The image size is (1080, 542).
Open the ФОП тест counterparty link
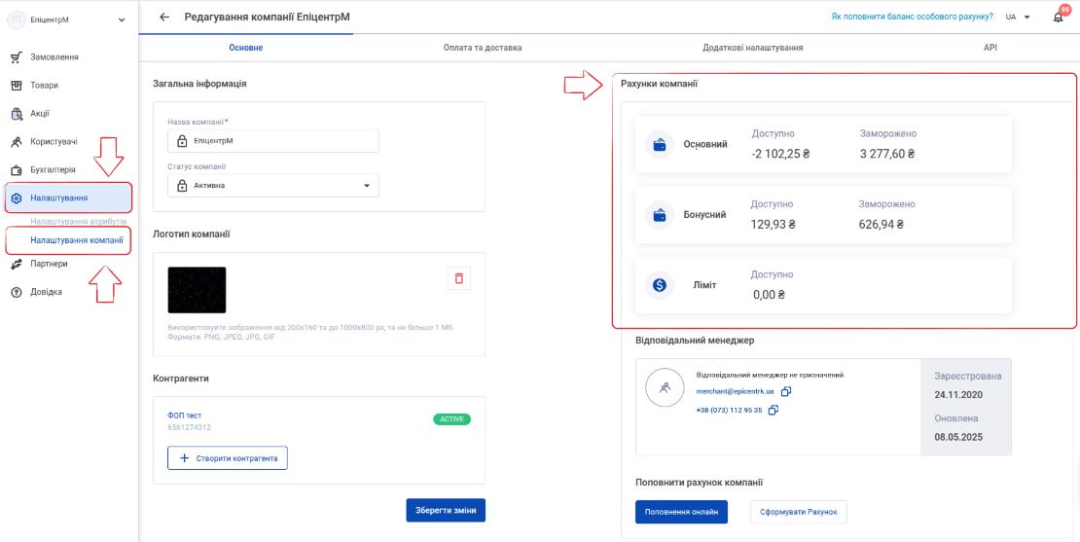[185, 416]
